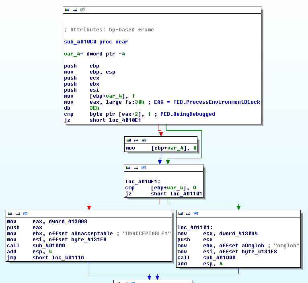Click the rightmost header icon in loc_4010E1 block
The height and width of the screenshot is (283, 308).
coord(144,168)
